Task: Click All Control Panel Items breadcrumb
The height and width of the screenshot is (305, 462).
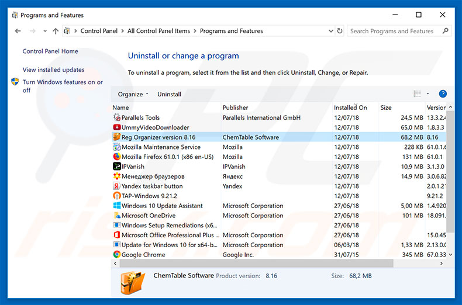Action: point(159,31)
